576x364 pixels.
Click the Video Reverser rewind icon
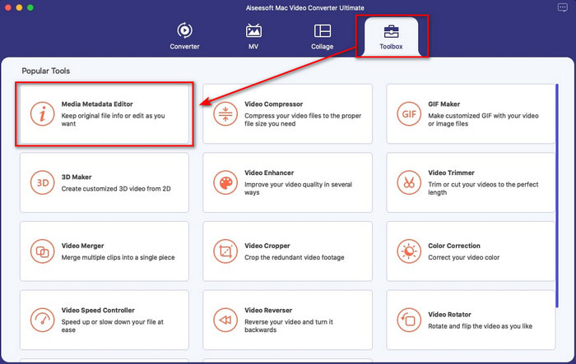225,320
